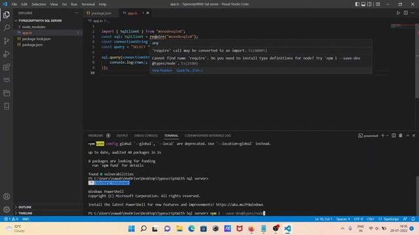The width and height of the screenshot is (419, 235).
Task: Toggle the bottom panel layout button
Action: pyautogui.click(x=363, y=4)
